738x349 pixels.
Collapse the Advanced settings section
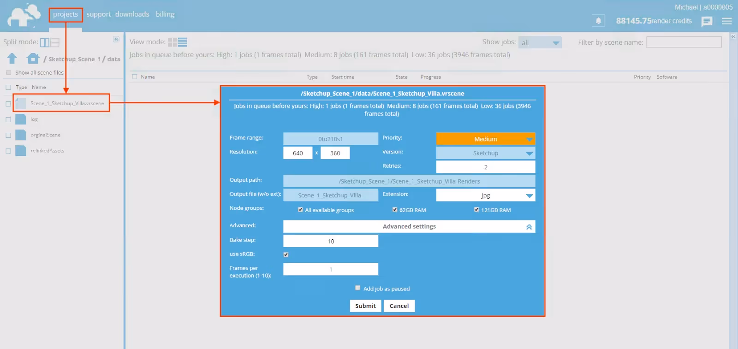tap(409, 226)
